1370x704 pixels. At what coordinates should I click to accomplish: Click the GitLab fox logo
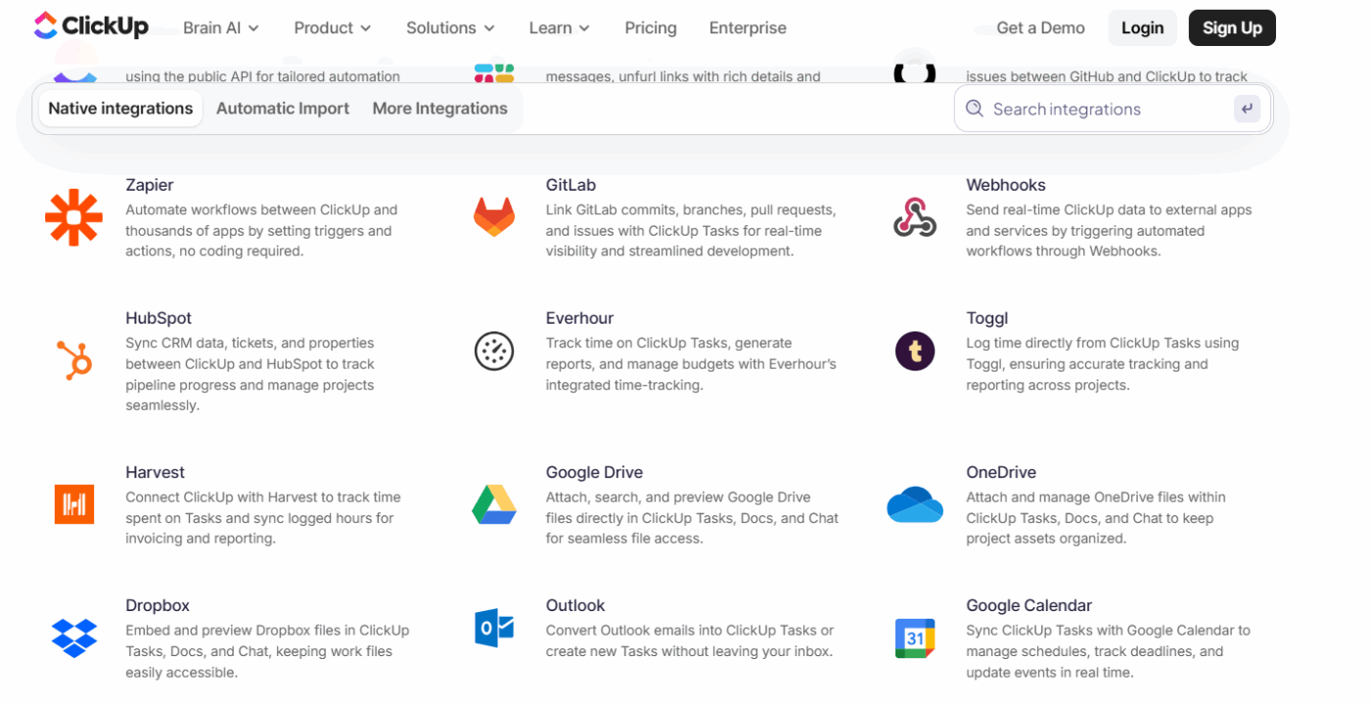494,217
